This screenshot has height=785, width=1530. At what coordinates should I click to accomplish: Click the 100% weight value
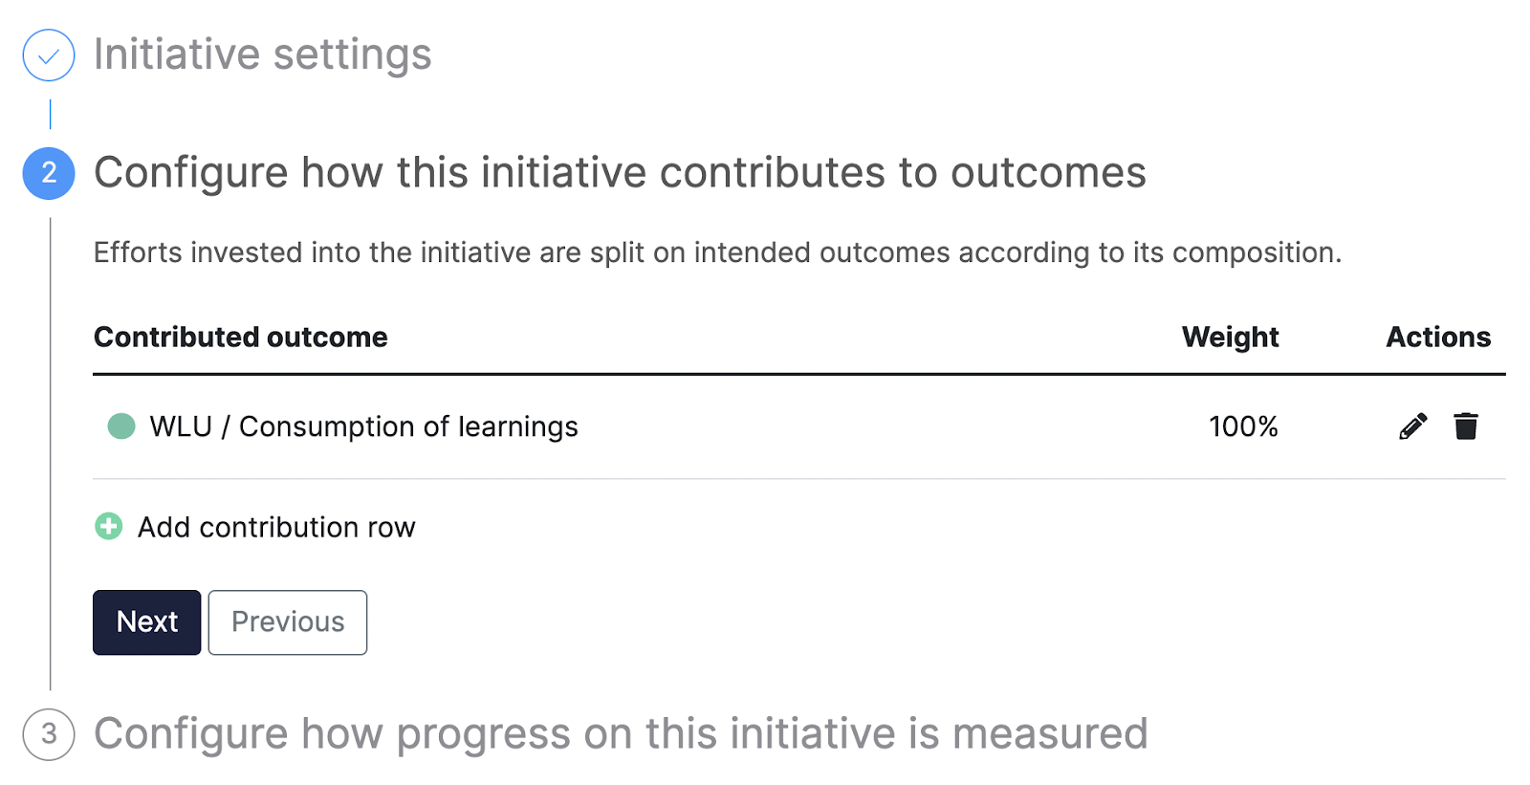1243,426
